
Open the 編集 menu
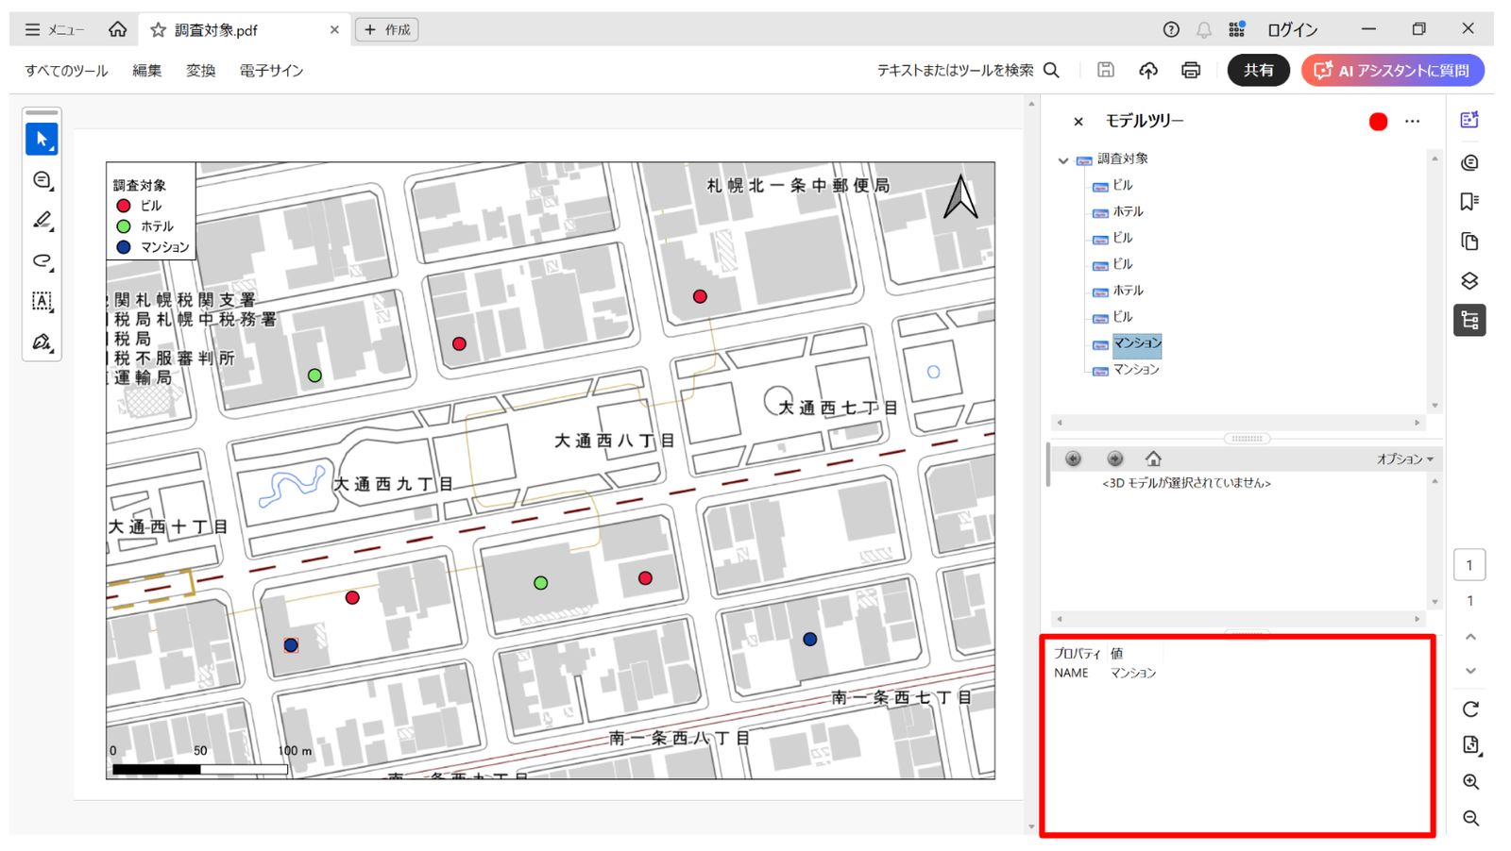click(146, 71)
